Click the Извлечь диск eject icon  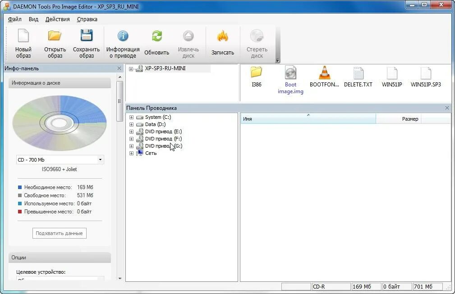[x=188, y=36]
